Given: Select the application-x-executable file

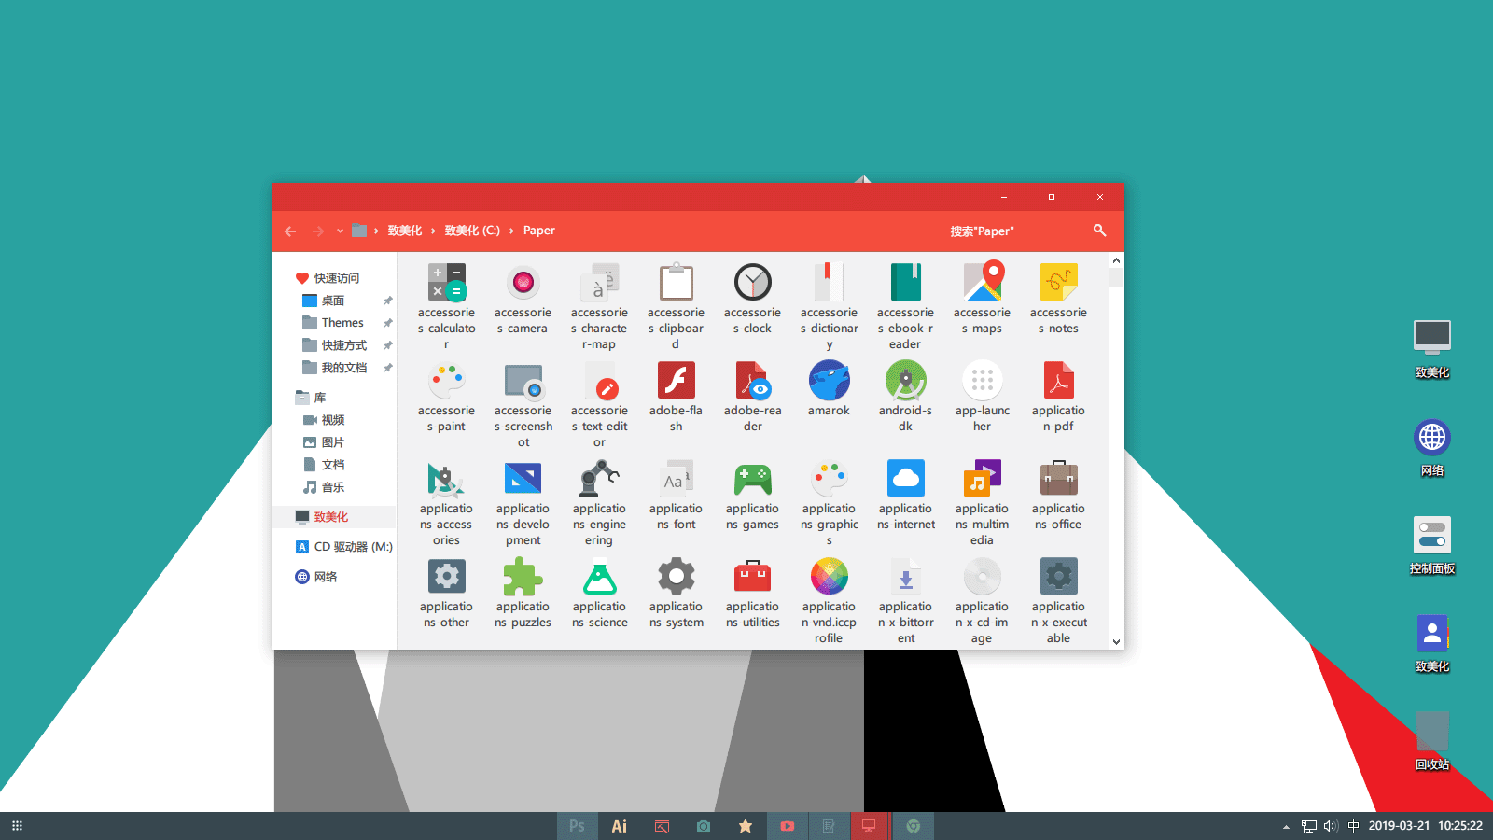Looking at the screenshot, I should click(1058, 599).
